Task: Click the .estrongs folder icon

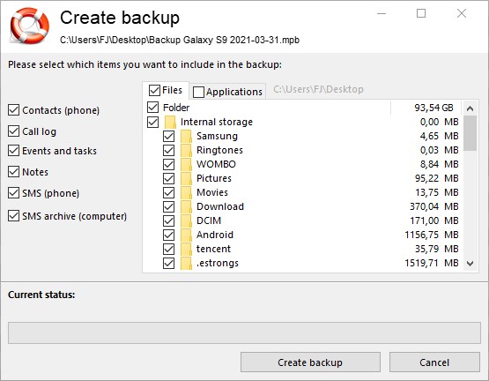Action: (186, 264)
